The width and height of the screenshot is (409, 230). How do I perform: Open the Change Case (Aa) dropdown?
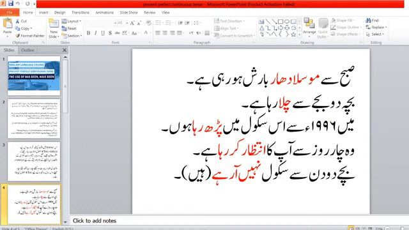(x=135, y=33)
